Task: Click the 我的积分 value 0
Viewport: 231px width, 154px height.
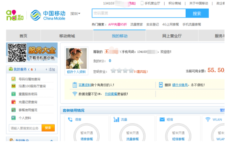Action: pyautogui.click(x=110, y=61)
